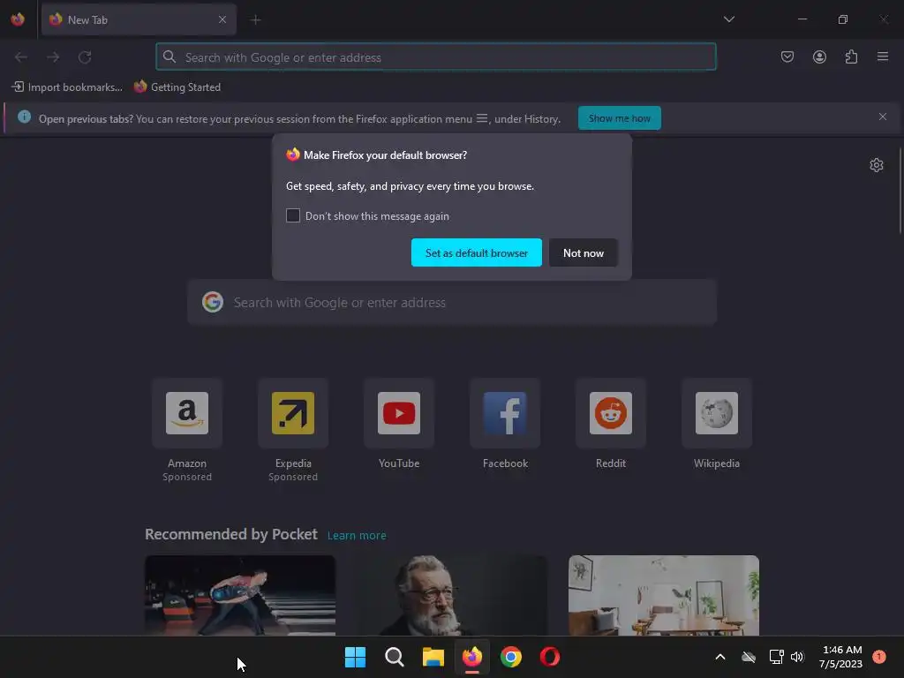Launch Google Chrome from taskbar

[511, 657]
